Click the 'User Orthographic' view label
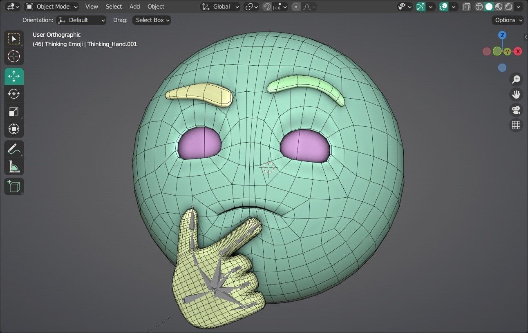 (x=57, y=35)
